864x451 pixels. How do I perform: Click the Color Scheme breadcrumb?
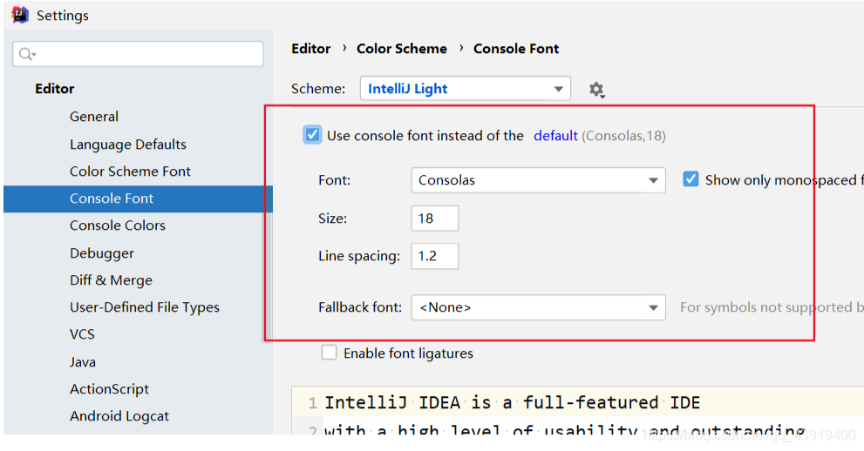[x=402, y=49]
